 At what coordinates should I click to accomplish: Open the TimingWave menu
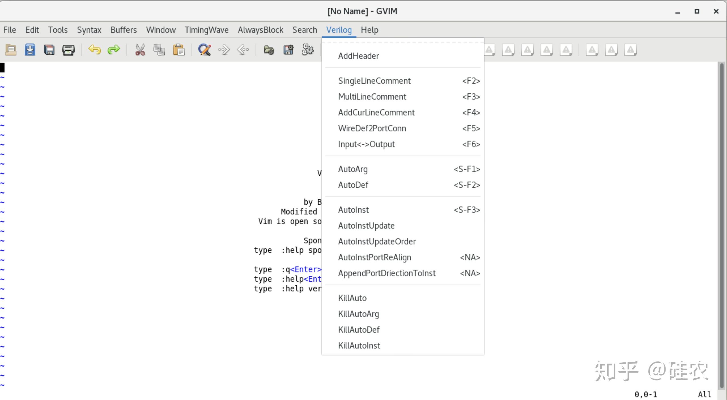[206, 30]
